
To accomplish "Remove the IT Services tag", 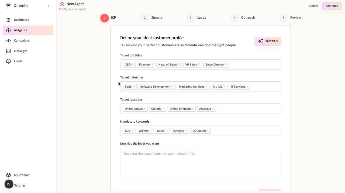I will pos(247,87).
